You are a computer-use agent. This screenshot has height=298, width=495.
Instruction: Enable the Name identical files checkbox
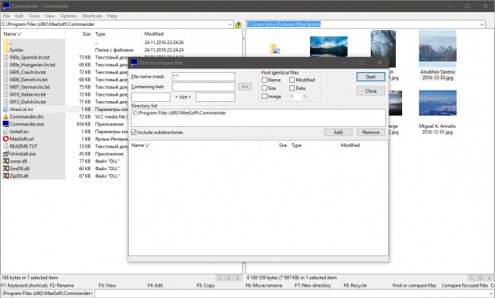tap(264, 80)
